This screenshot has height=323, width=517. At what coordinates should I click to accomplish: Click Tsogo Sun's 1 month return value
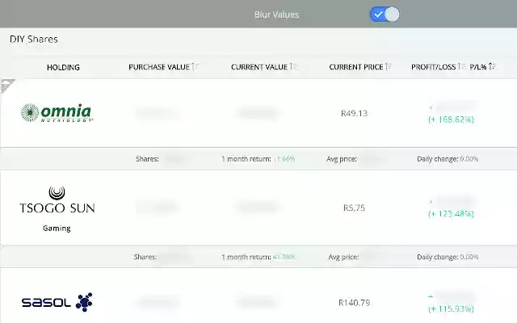284,257
